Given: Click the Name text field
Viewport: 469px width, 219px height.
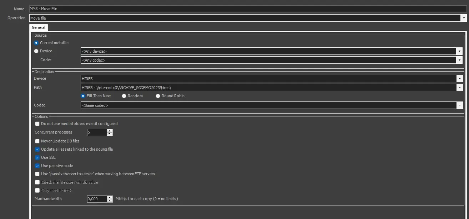Looking at the screenshot, I should click(246, 9).
